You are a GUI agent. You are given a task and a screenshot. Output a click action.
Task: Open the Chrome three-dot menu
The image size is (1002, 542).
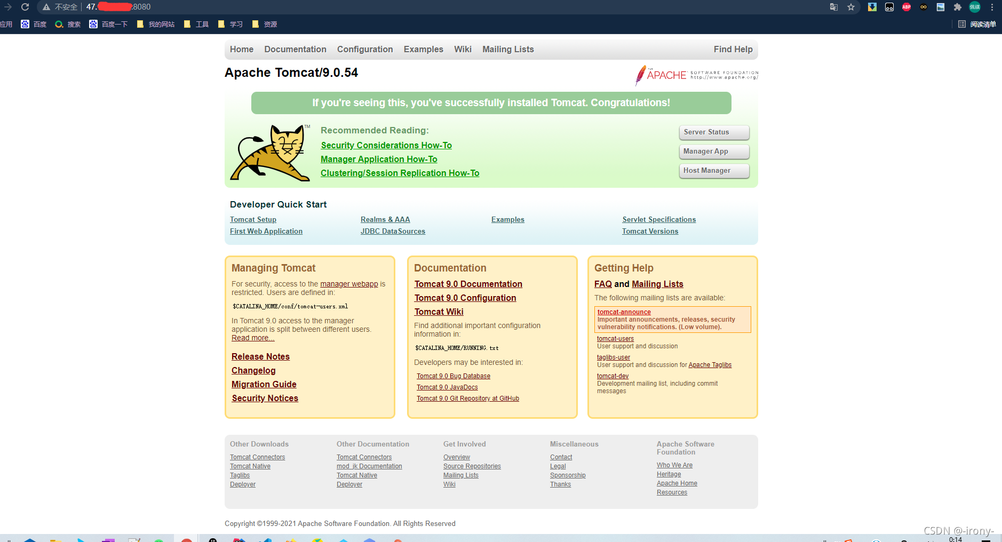(992, 7)
